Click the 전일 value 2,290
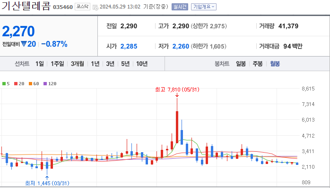 (129, 26)
